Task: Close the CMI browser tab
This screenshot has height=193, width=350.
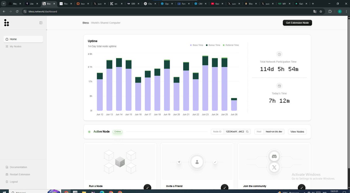Action: (x=206, y=4)
